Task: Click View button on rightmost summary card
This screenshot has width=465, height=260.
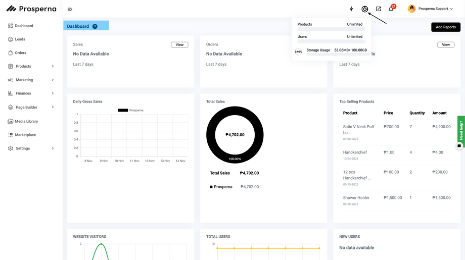Action: 446,45
